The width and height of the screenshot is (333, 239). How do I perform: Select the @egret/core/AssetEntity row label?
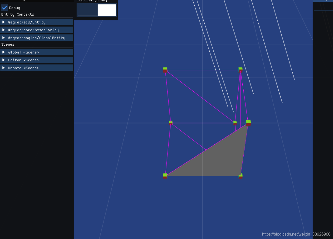coord(33,30)
